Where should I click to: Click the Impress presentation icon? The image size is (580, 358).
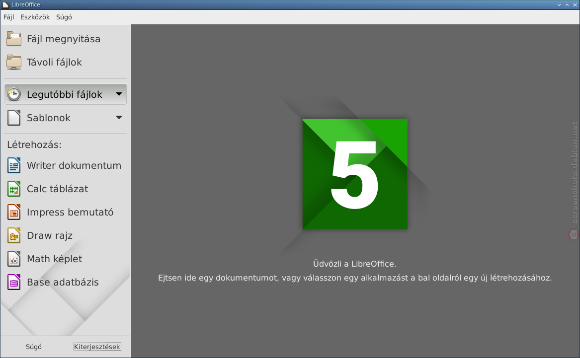[14, 212]
